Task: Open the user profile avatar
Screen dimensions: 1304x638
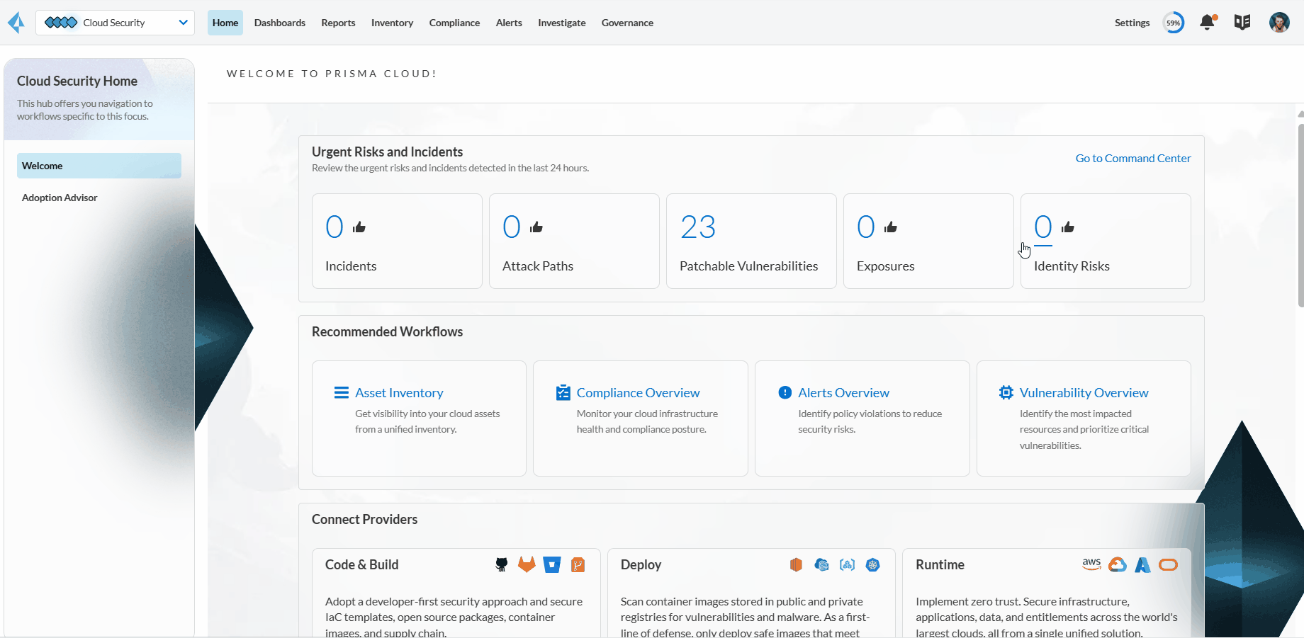Action: (1279, 23)
